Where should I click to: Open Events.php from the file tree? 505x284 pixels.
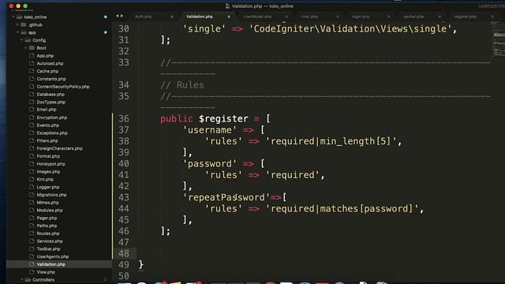coord(47,125)
